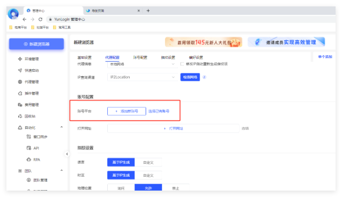Collapse the sidebar with the arrow handle
This screenshot has width=342, height=197.
[67, 154]
